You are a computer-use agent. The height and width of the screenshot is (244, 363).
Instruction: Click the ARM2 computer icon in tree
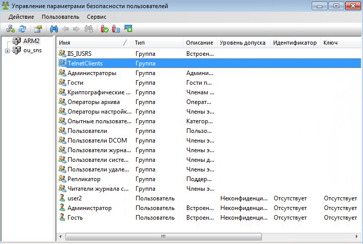pyautogui.click(x=17, y=41)
